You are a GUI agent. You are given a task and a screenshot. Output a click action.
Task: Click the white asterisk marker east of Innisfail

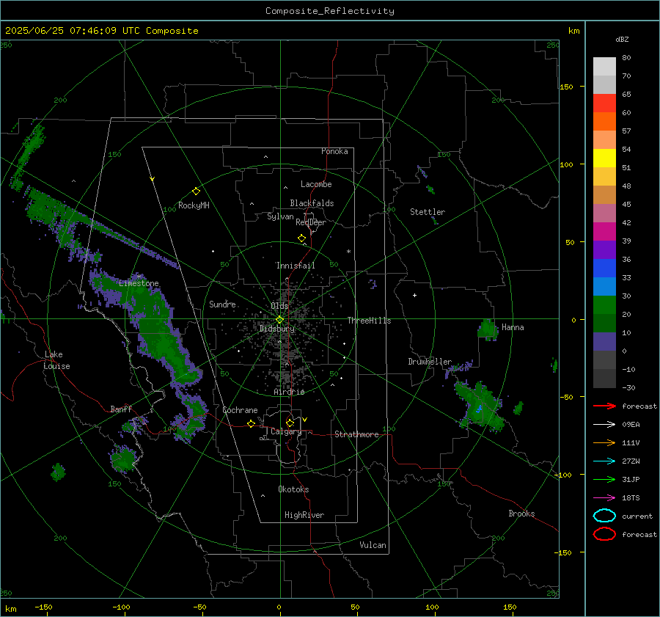(348, 252)
